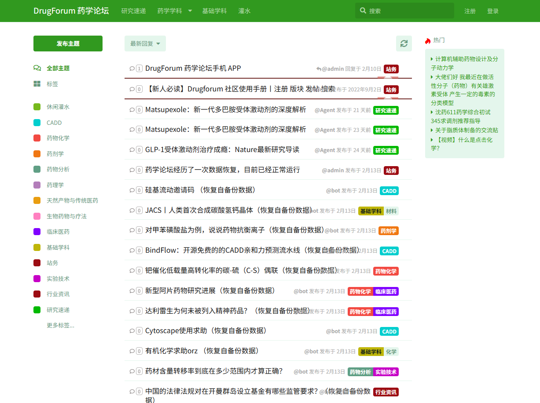Click comment bubble icon on 手机 APP post
The image size is (540, 403).
132,69
